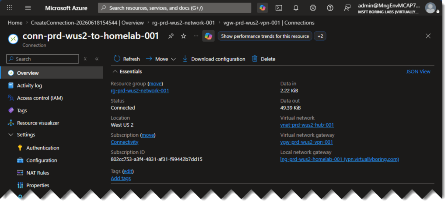The height and width of the screenshot is (205, 448).
Task: Open JSON View link
Action: (418, 71)
